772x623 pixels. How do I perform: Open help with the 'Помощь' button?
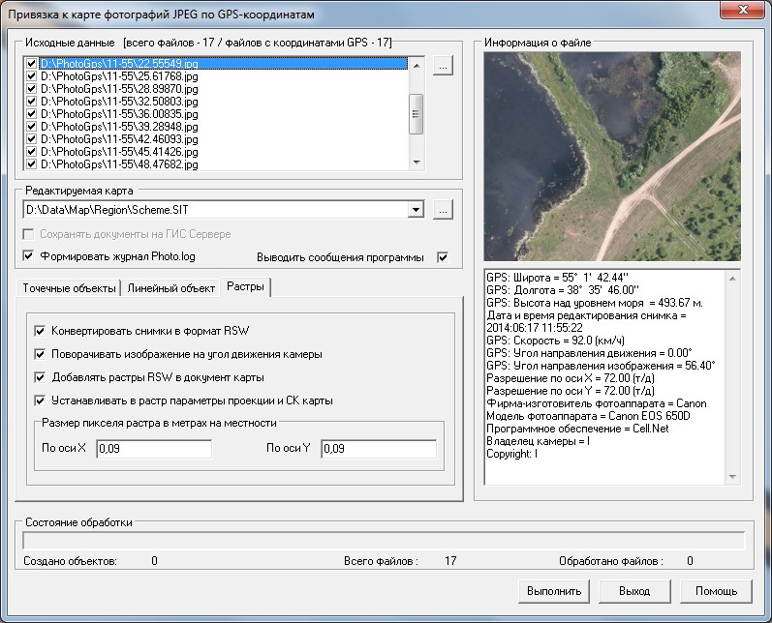pyautogui.click(x=716, y=591)
